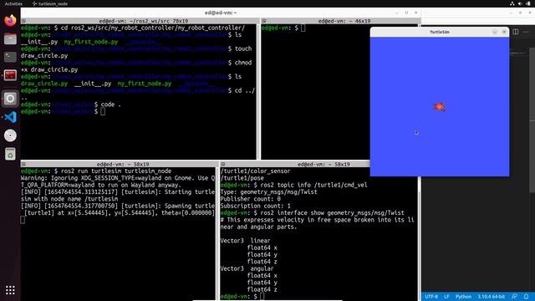Change LF line ending in the status bar

446,297
